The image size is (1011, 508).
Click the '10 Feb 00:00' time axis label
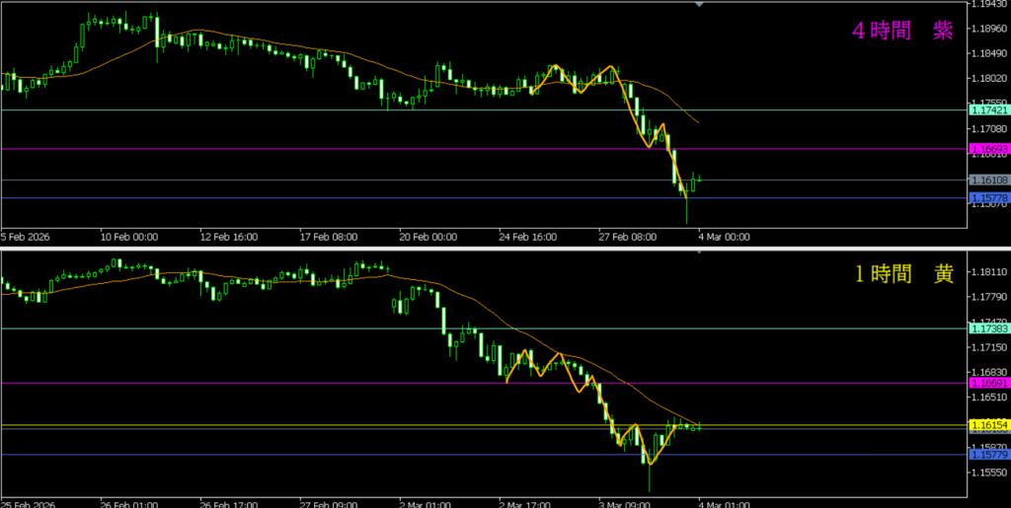pyautogui.click(x=128, y=237)
